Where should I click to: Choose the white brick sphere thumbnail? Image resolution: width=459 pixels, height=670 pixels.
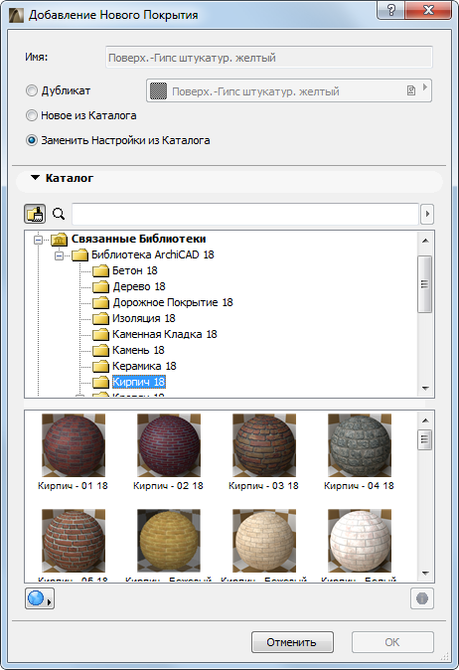click(360, 541)
